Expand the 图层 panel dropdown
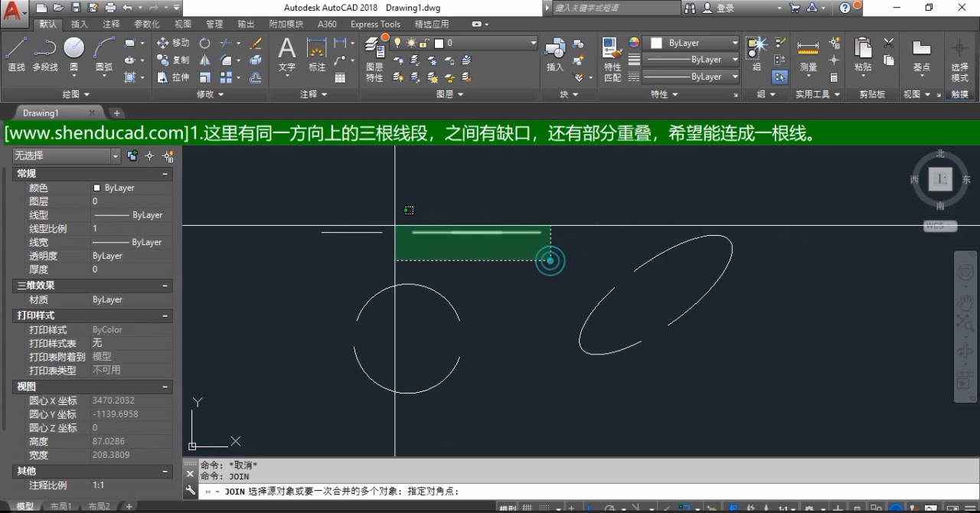The width and height of the screenshot is (980, 513). tap(449, 94)
